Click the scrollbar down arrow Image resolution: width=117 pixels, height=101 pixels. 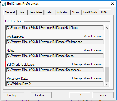click(107, 84)
